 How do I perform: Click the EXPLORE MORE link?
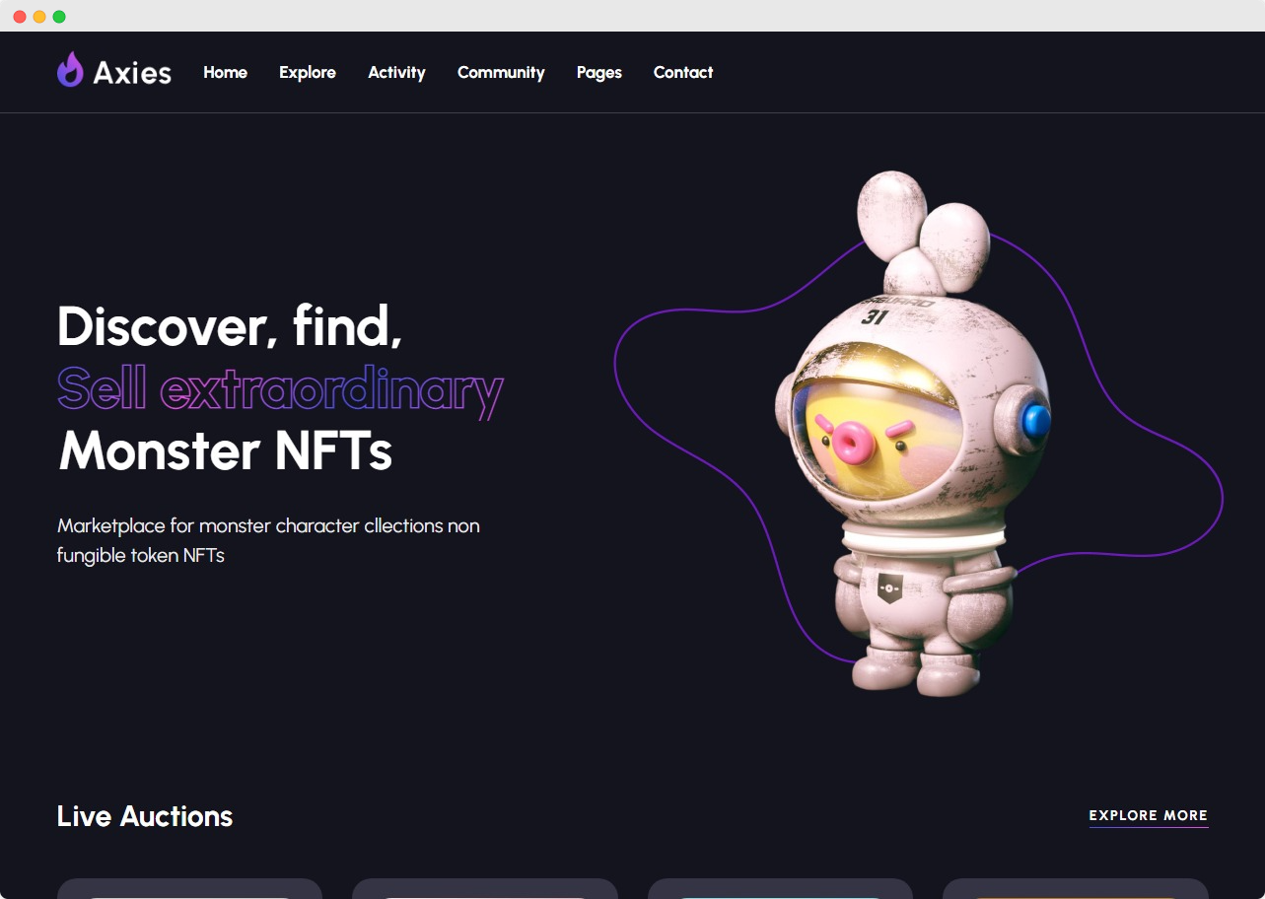1149,816
